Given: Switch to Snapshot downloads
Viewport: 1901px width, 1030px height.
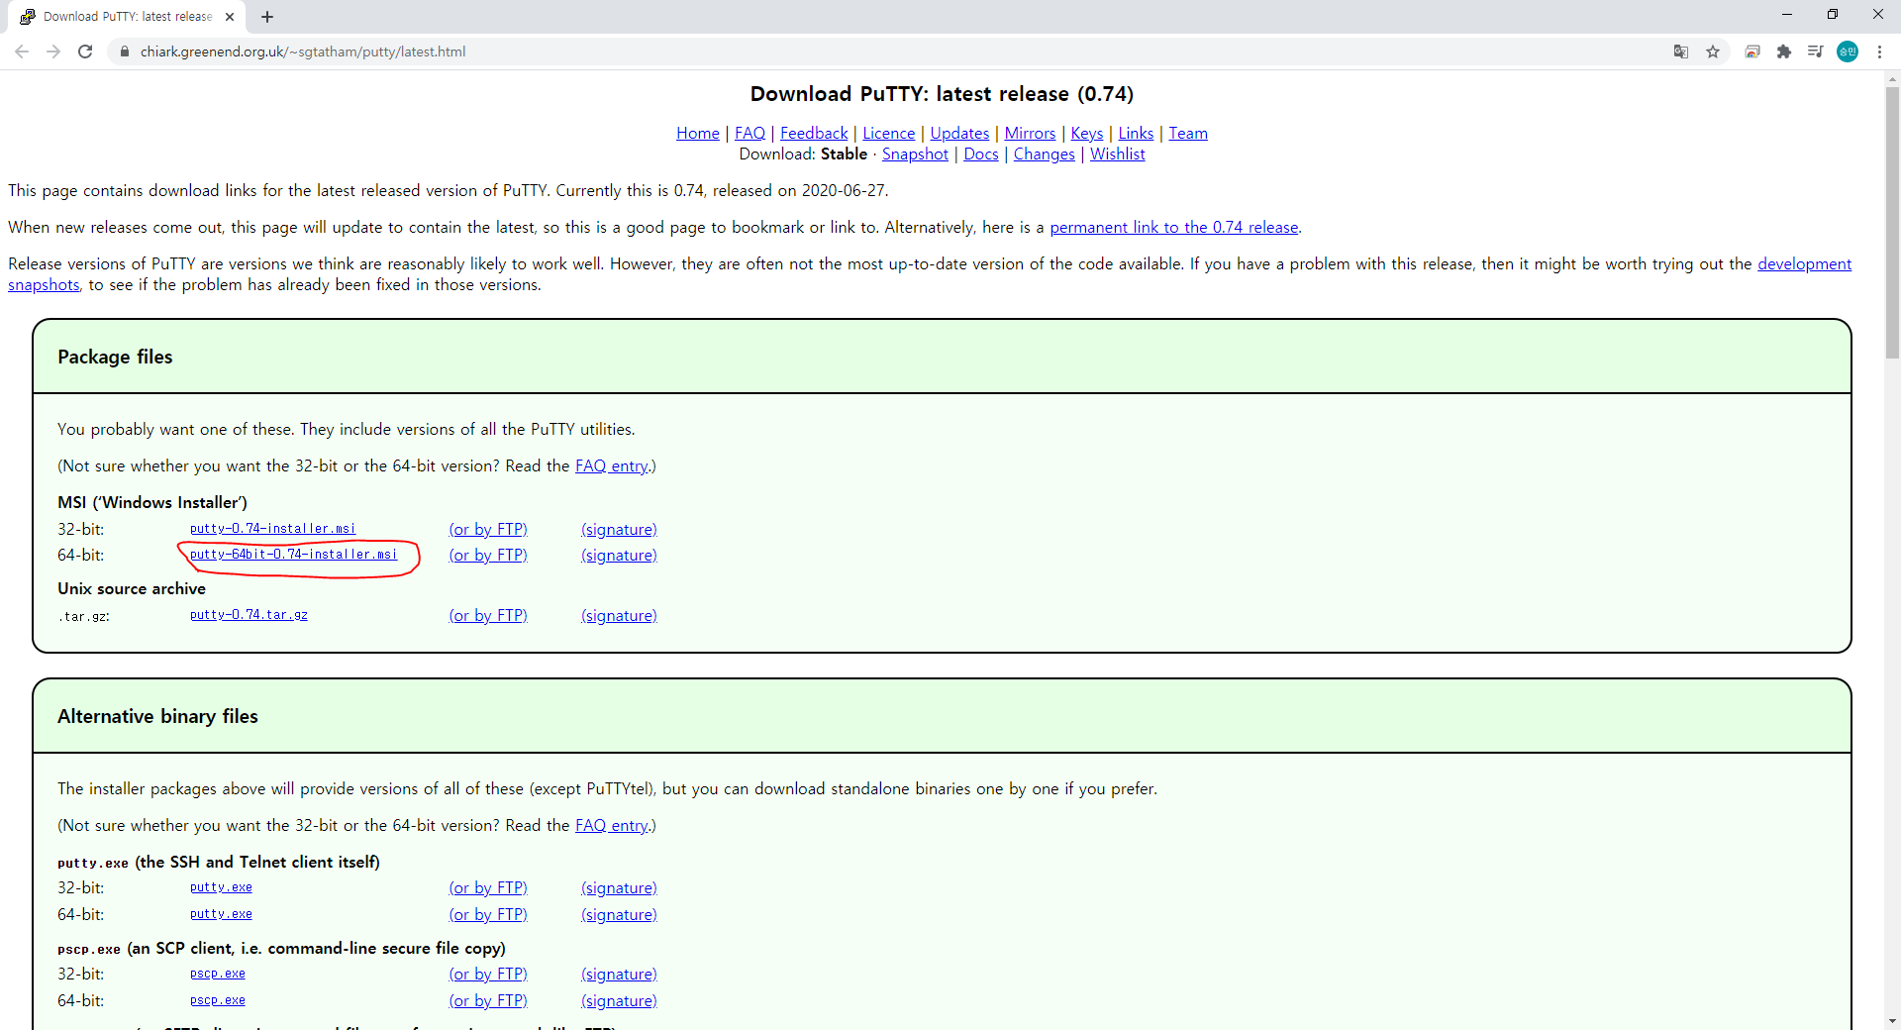Looking at the screenshot, I should coord(915,154).
